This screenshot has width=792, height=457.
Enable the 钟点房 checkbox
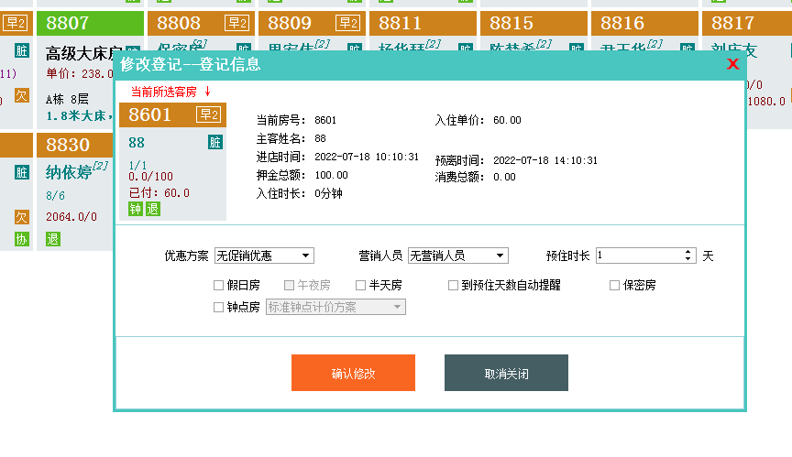point(218,308)
